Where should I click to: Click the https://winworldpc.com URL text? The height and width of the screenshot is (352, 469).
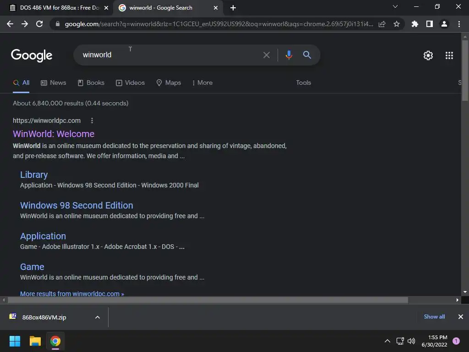click(47, 121)
